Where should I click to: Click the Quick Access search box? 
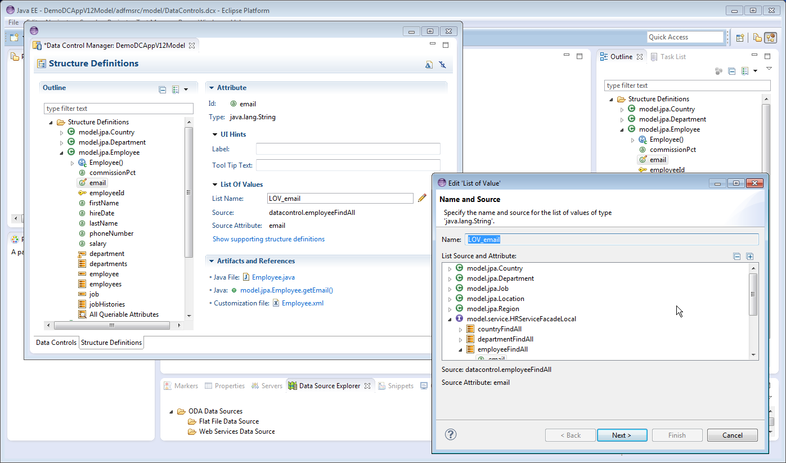[x=685, y=37]
